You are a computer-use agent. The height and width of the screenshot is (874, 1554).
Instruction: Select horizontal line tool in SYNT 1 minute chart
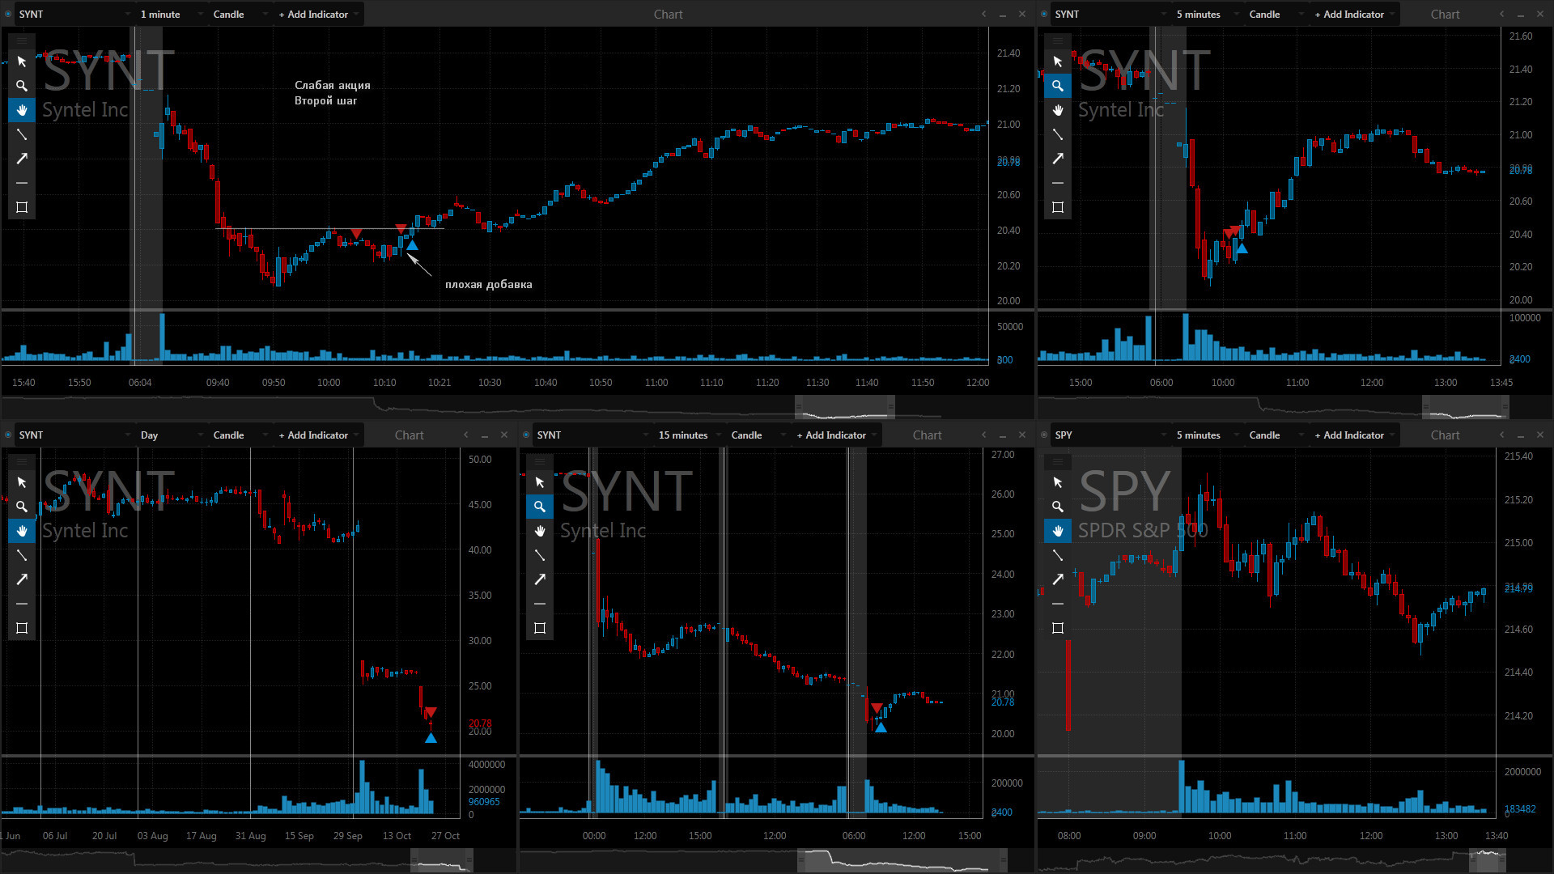pos(22,183)
